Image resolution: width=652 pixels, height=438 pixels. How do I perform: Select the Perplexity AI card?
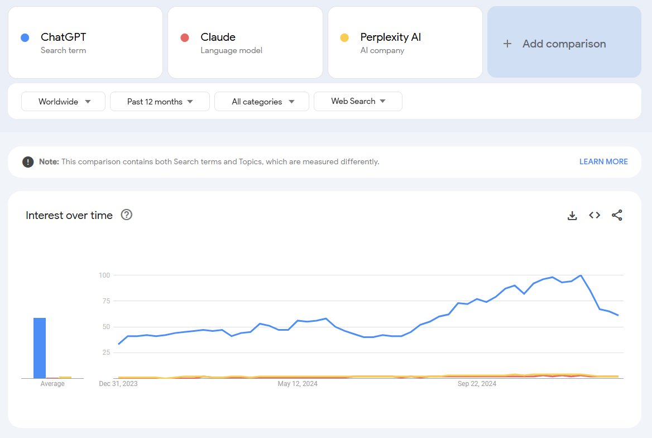click(x=405, y=42)
